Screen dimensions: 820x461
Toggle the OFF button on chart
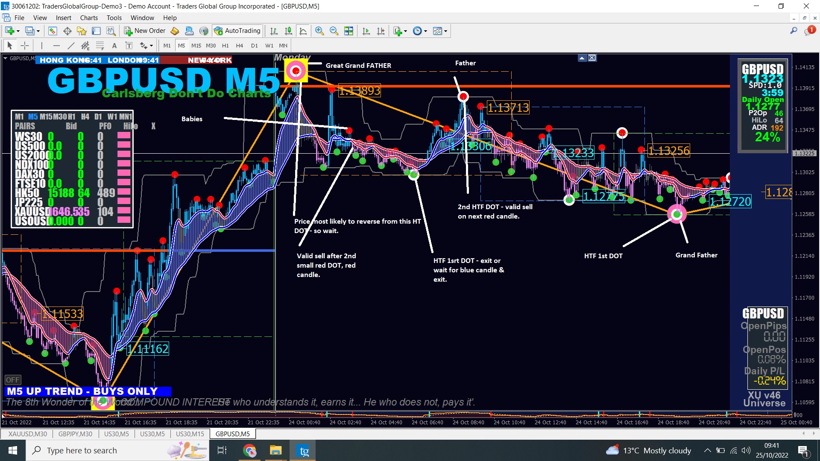12,379
